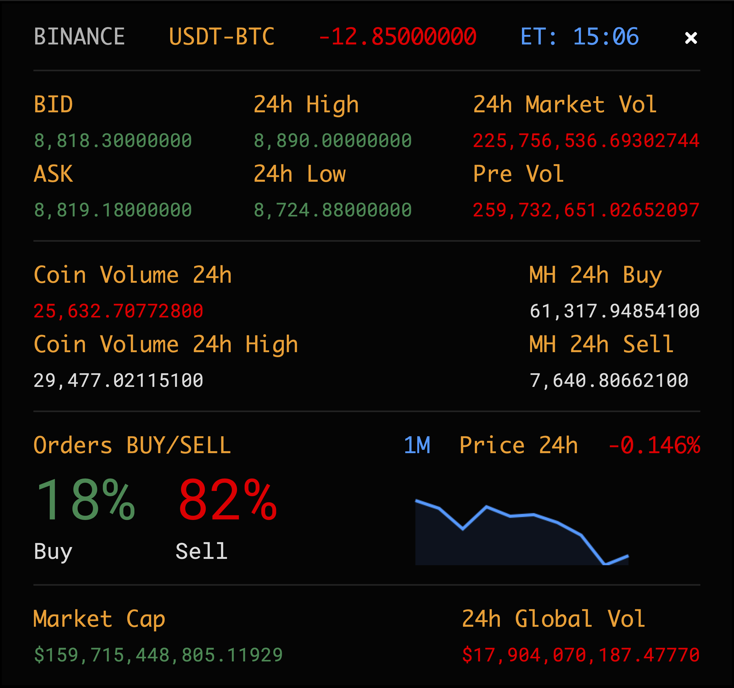Screen dimensions: 734x688
Task: Click the 1M chart interval label
Action: coord(417,445)
